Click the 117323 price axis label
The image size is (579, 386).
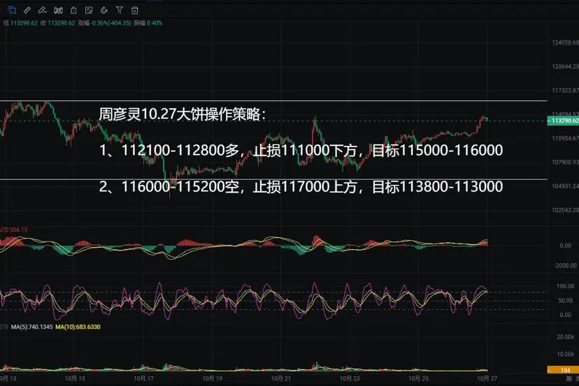(565, 90)
